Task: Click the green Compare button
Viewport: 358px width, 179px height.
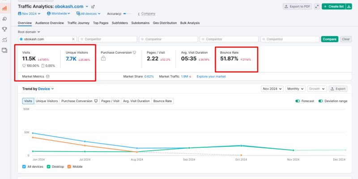Action: (x=329, y=39)
